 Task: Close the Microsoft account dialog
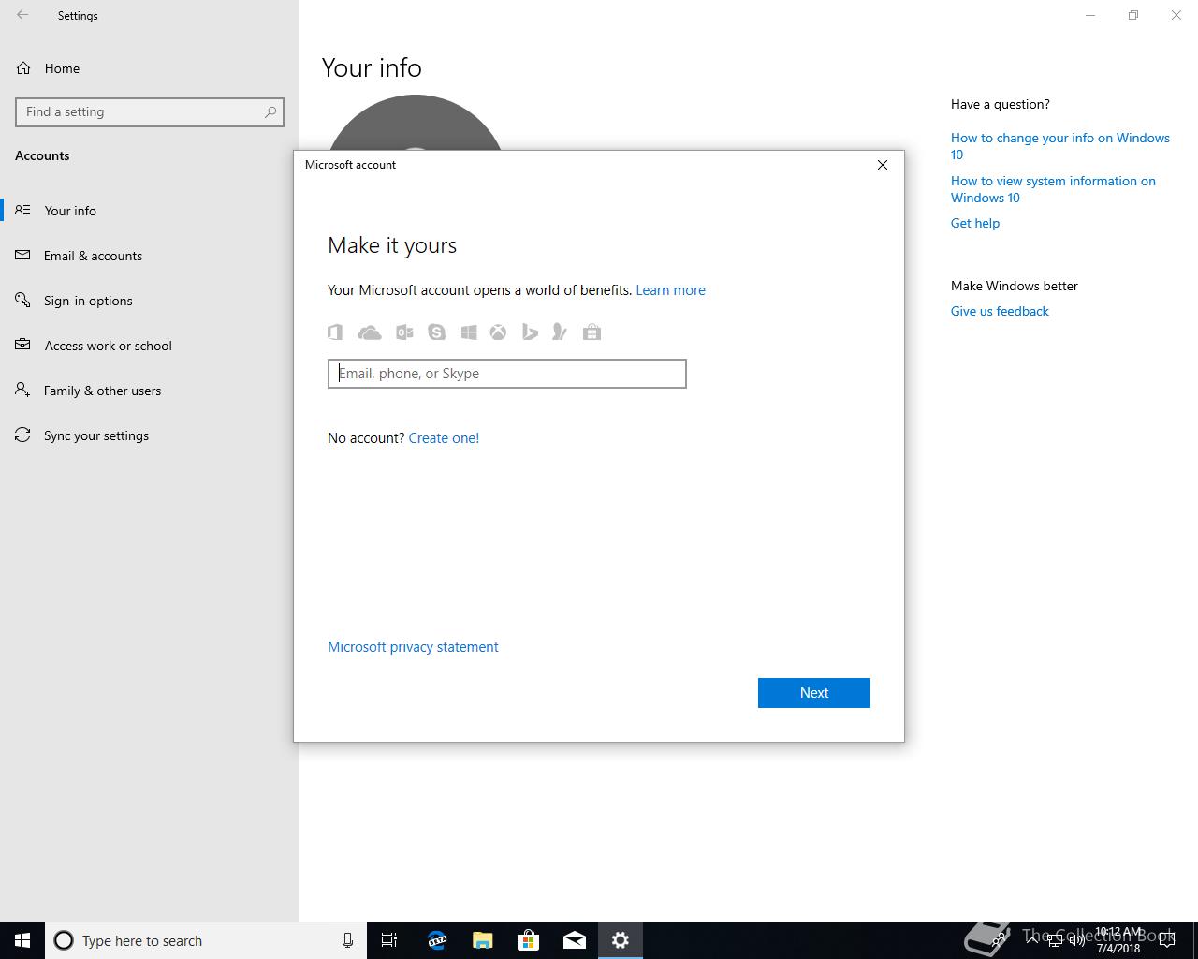tap(882, 165)
